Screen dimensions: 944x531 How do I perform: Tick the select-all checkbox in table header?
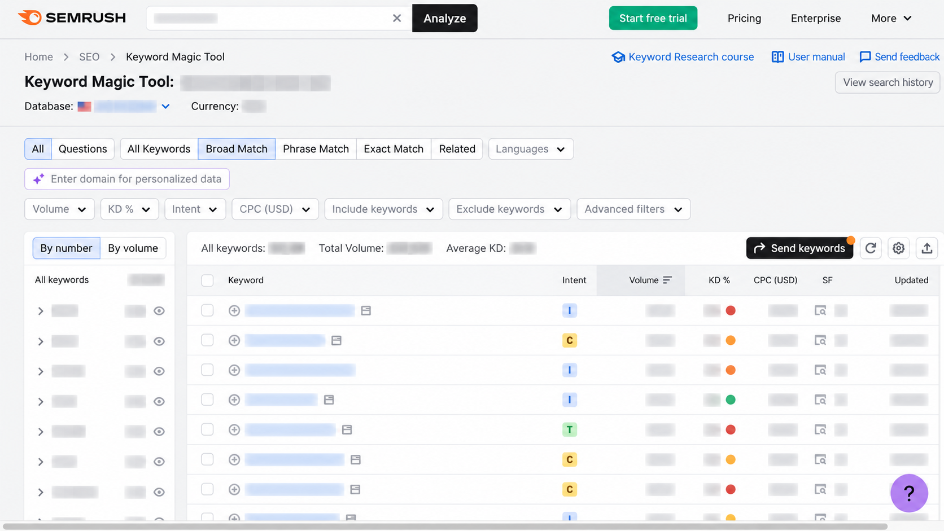pos(207,280)
